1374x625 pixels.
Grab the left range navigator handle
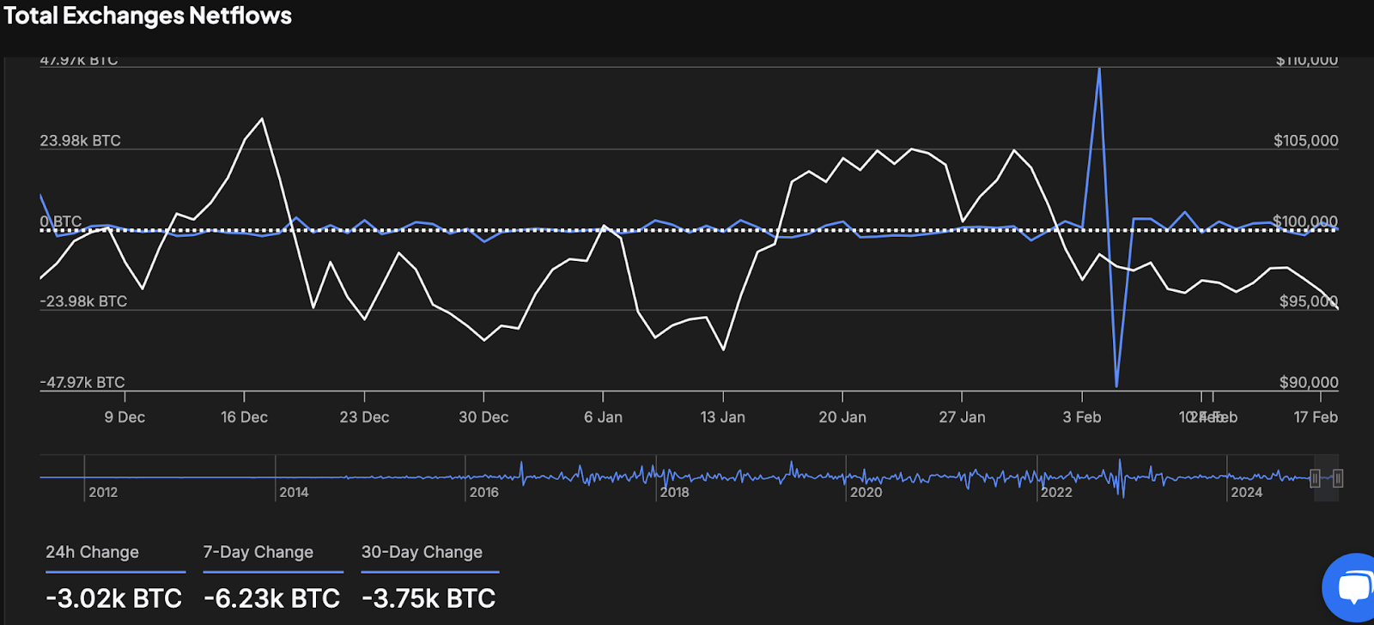tap(1315, 478)
